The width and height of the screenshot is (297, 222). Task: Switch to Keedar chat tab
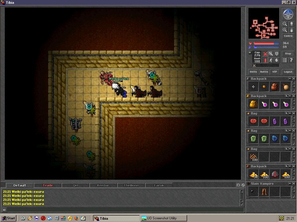pos(103,185)
